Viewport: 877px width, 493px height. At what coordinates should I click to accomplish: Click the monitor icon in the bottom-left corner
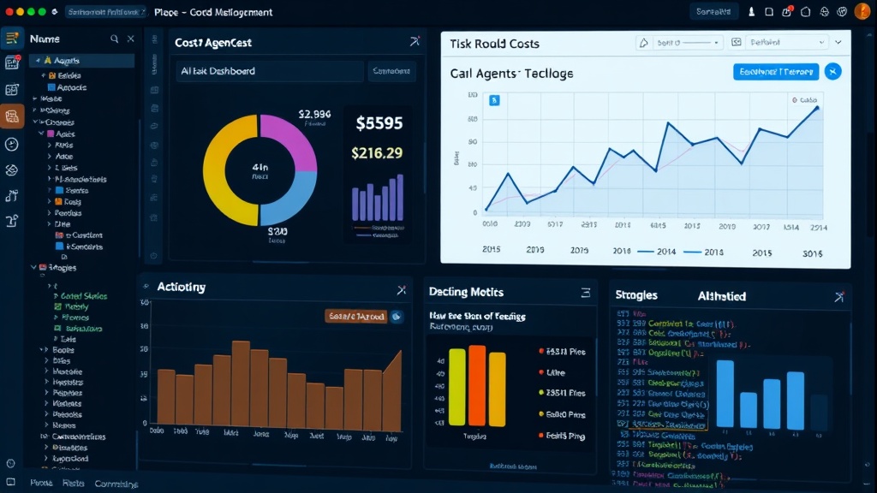(x=10, y=482)
